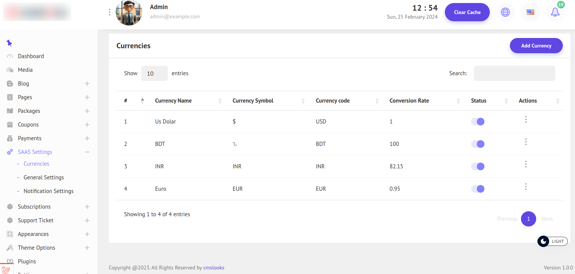The height and width of the screenshot is (274, 575).
Task: Open the globe website icon
Action: [505, 12]
